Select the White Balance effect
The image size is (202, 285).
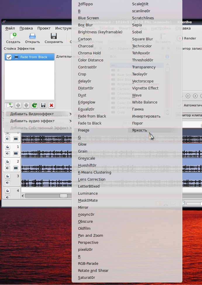145,102
